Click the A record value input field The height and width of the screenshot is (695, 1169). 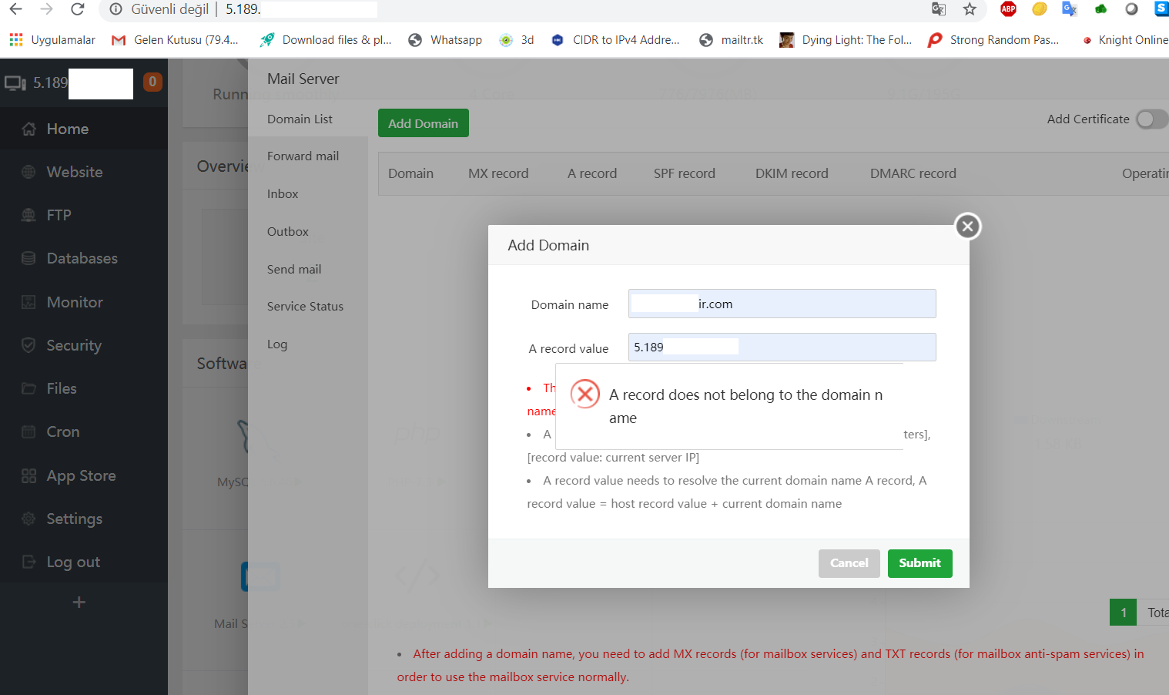(x=782, y=347)
